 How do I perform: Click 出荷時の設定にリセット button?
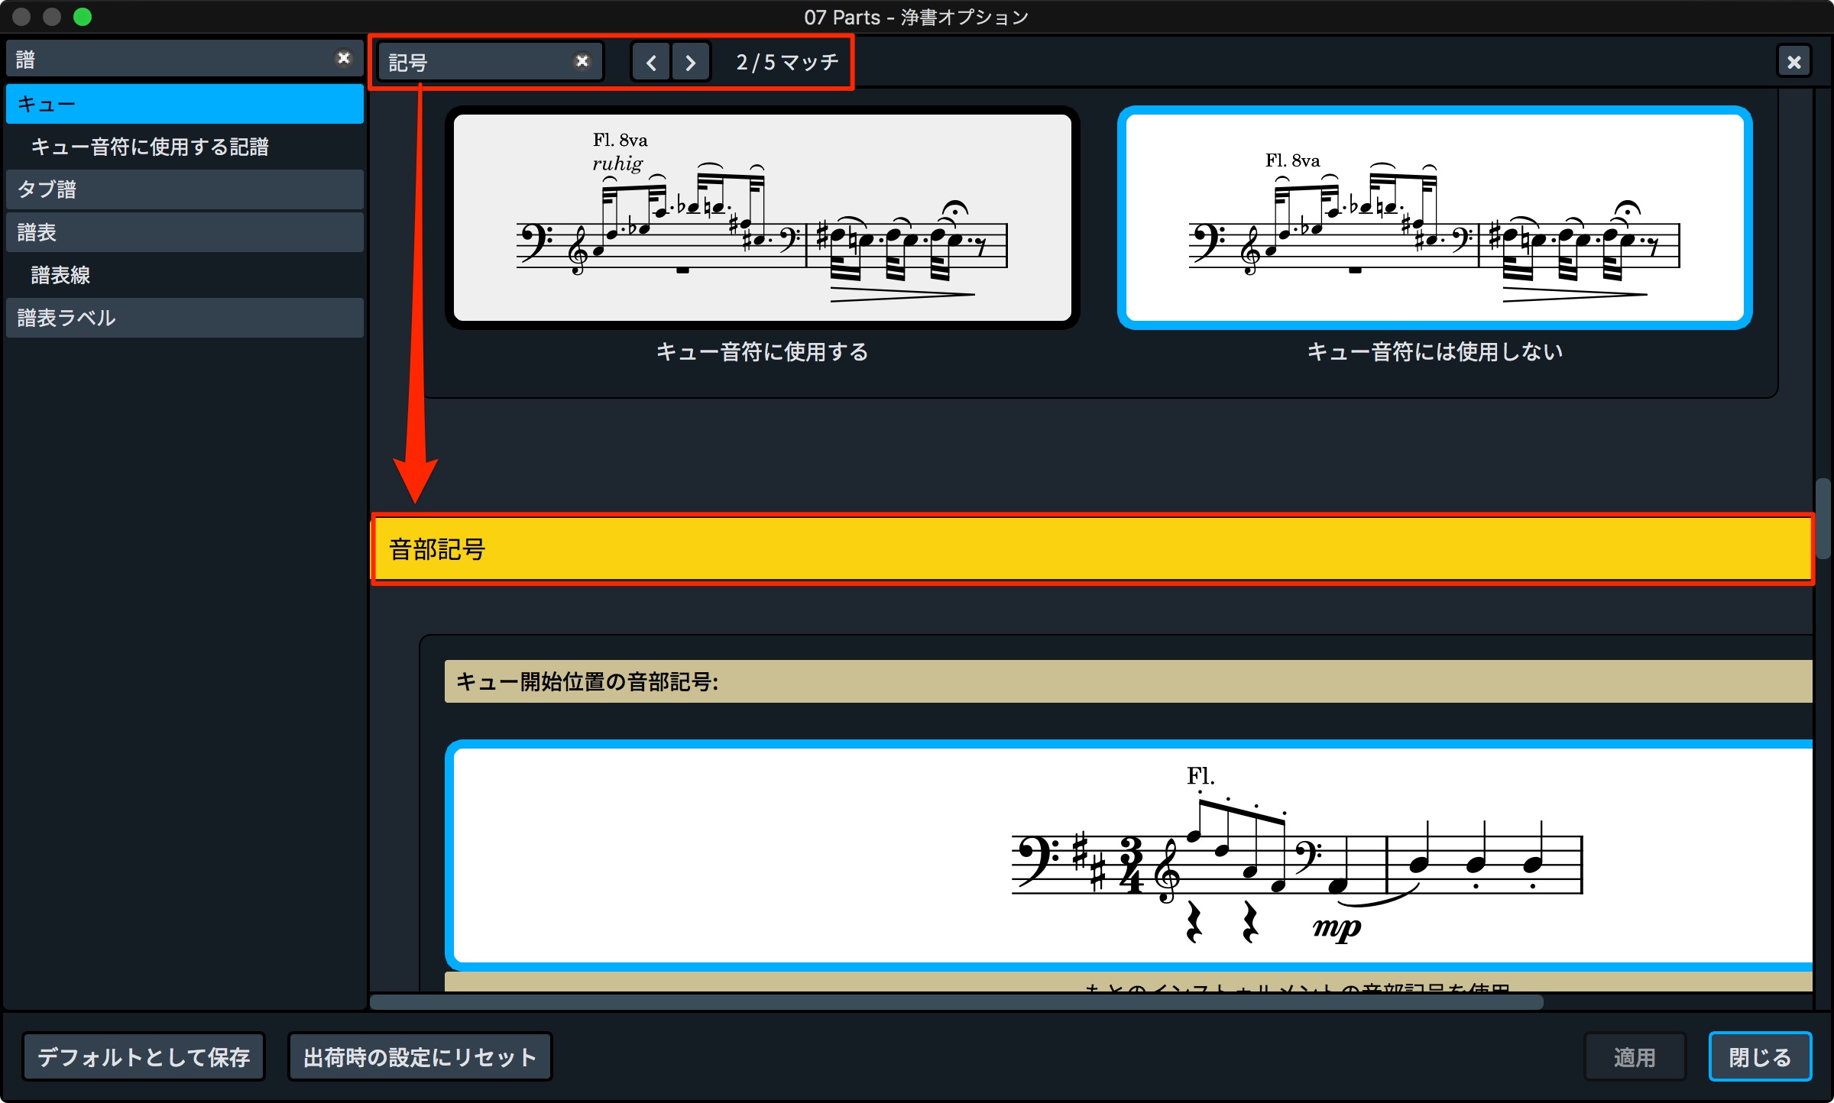click(x=420, y=1057)
